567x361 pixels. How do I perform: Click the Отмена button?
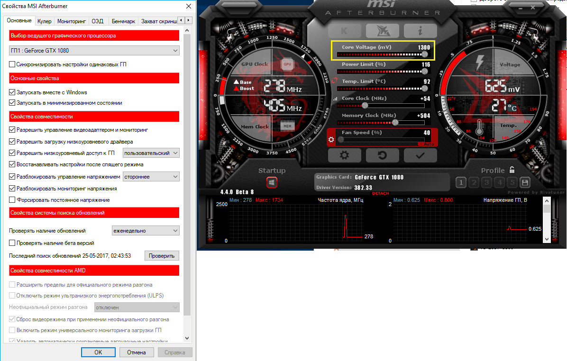coord(137,352)
